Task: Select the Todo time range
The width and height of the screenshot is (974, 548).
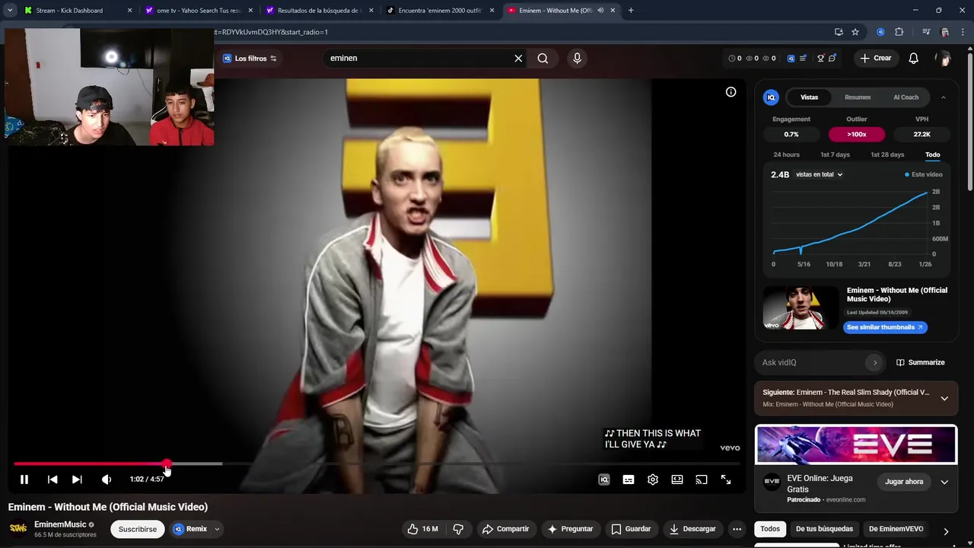Action: click(x=932, y=155)
